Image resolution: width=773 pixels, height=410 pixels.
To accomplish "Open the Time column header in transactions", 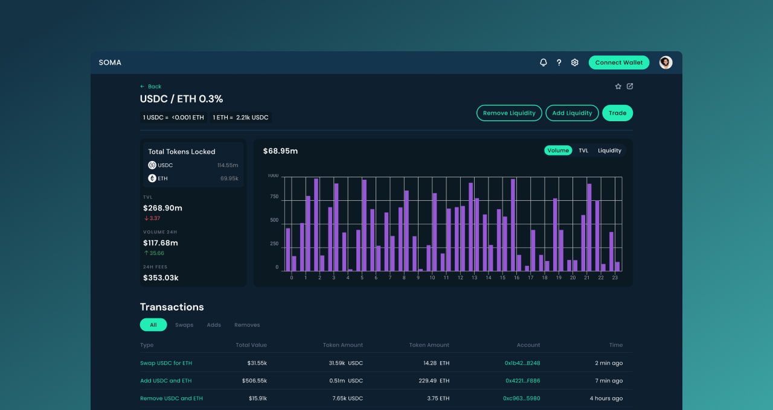I will point(616,345).
